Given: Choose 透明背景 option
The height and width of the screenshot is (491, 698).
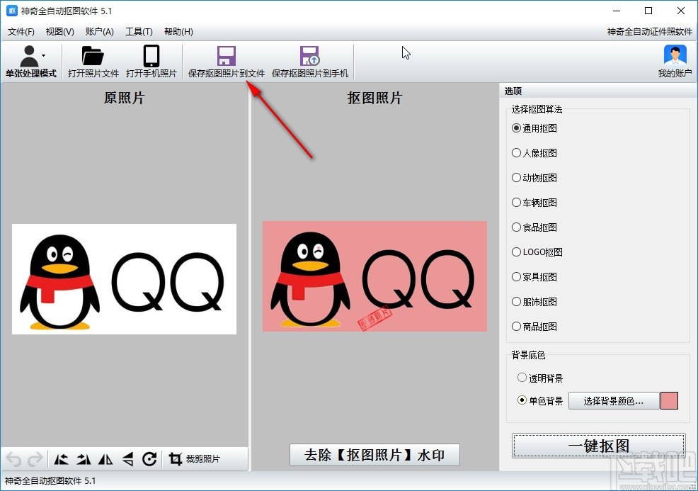Looking at the screenshot, I should point(540,378).
